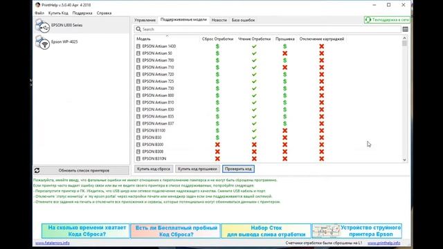
Task: Click the scroll up arrow of the model list
Action: pyautogui.click(x=404, y=38)
